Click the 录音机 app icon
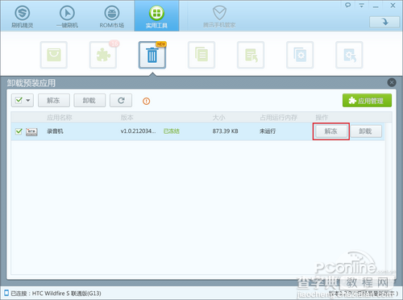403x300 pixels. (x=31, y=131)
